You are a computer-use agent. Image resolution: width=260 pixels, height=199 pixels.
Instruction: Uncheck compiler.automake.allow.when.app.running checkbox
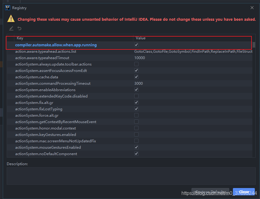pyautogui.click(x=136, y=45)
